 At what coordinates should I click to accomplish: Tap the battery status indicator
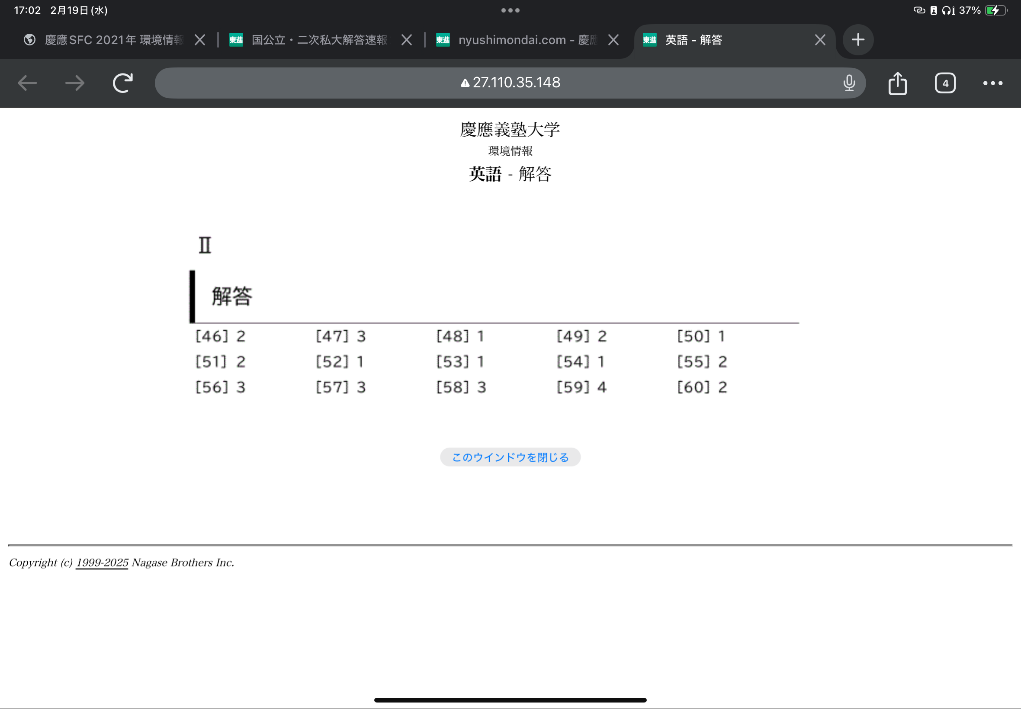click(995, 10)
